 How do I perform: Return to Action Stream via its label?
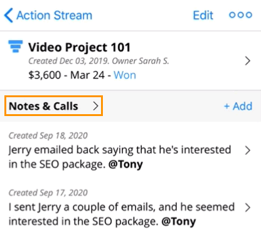point(55,15)
